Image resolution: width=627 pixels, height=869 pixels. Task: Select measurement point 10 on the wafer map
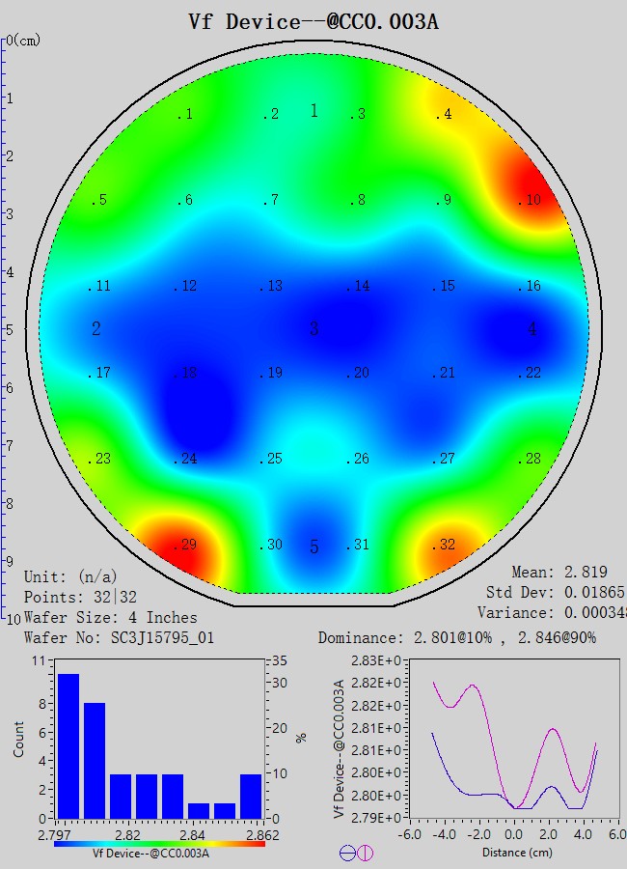pos(530,200)
